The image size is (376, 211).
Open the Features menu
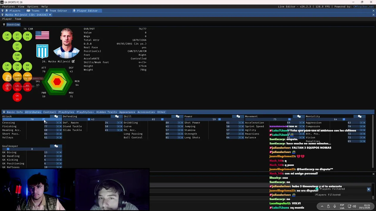(x=9, y=6)
